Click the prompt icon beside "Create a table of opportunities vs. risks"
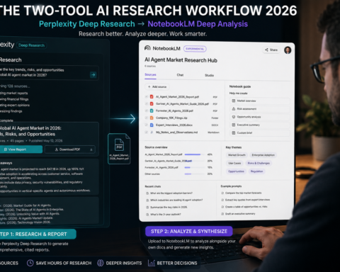The width and height of the screenshot is (340, 272). tap(222, 207)
